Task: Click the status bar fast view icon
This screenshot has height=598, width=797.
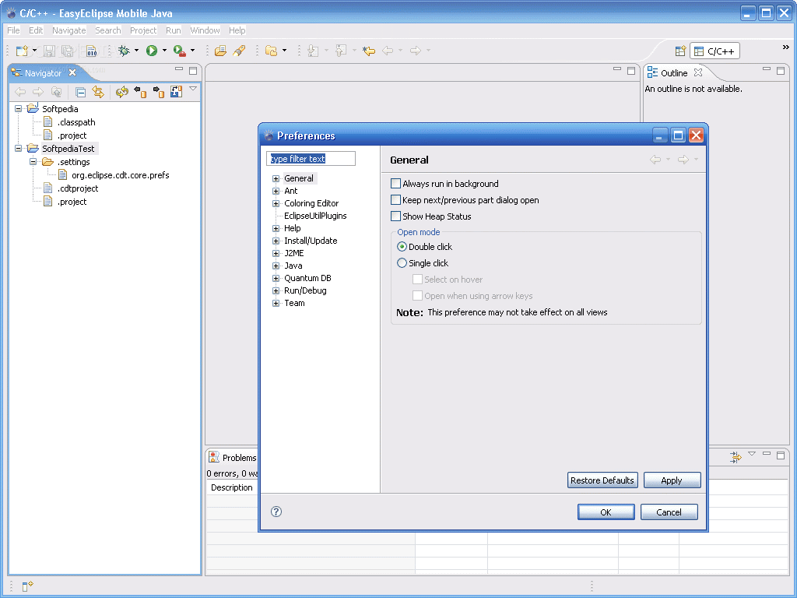Action: coord(27,586)
